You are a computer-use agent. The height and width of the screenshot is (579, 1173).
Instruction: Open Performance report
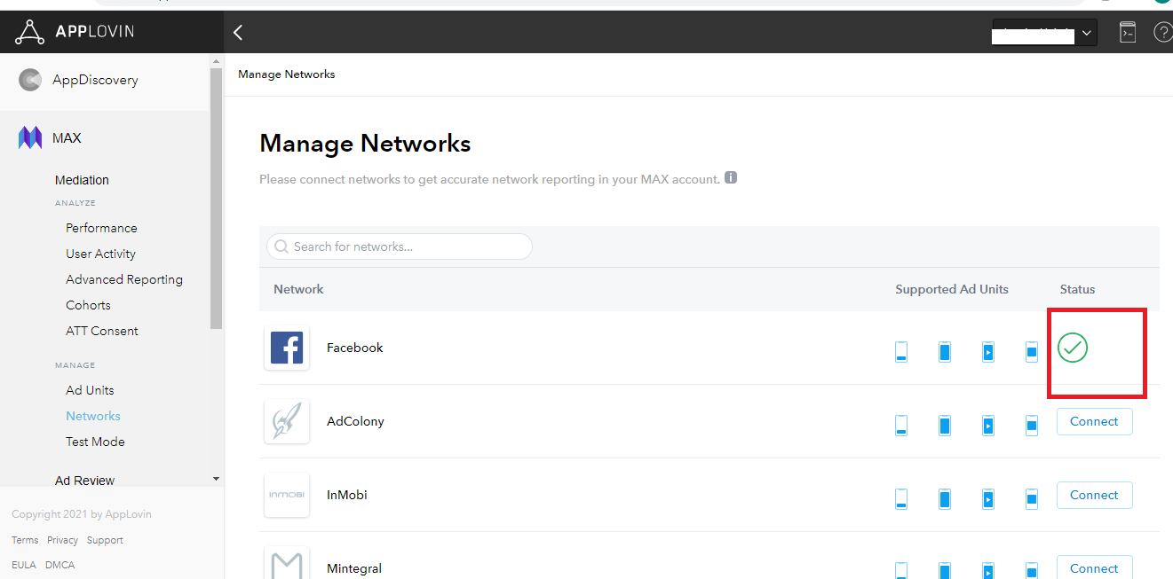pyautogui.click(x=101, y=228)
